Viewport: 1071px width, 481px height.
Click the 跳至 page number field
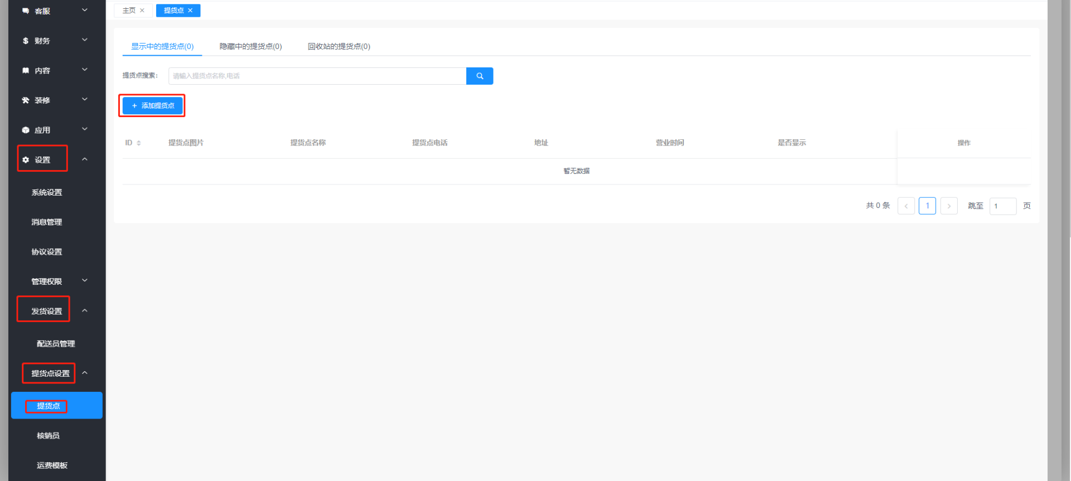[1002, 206]
